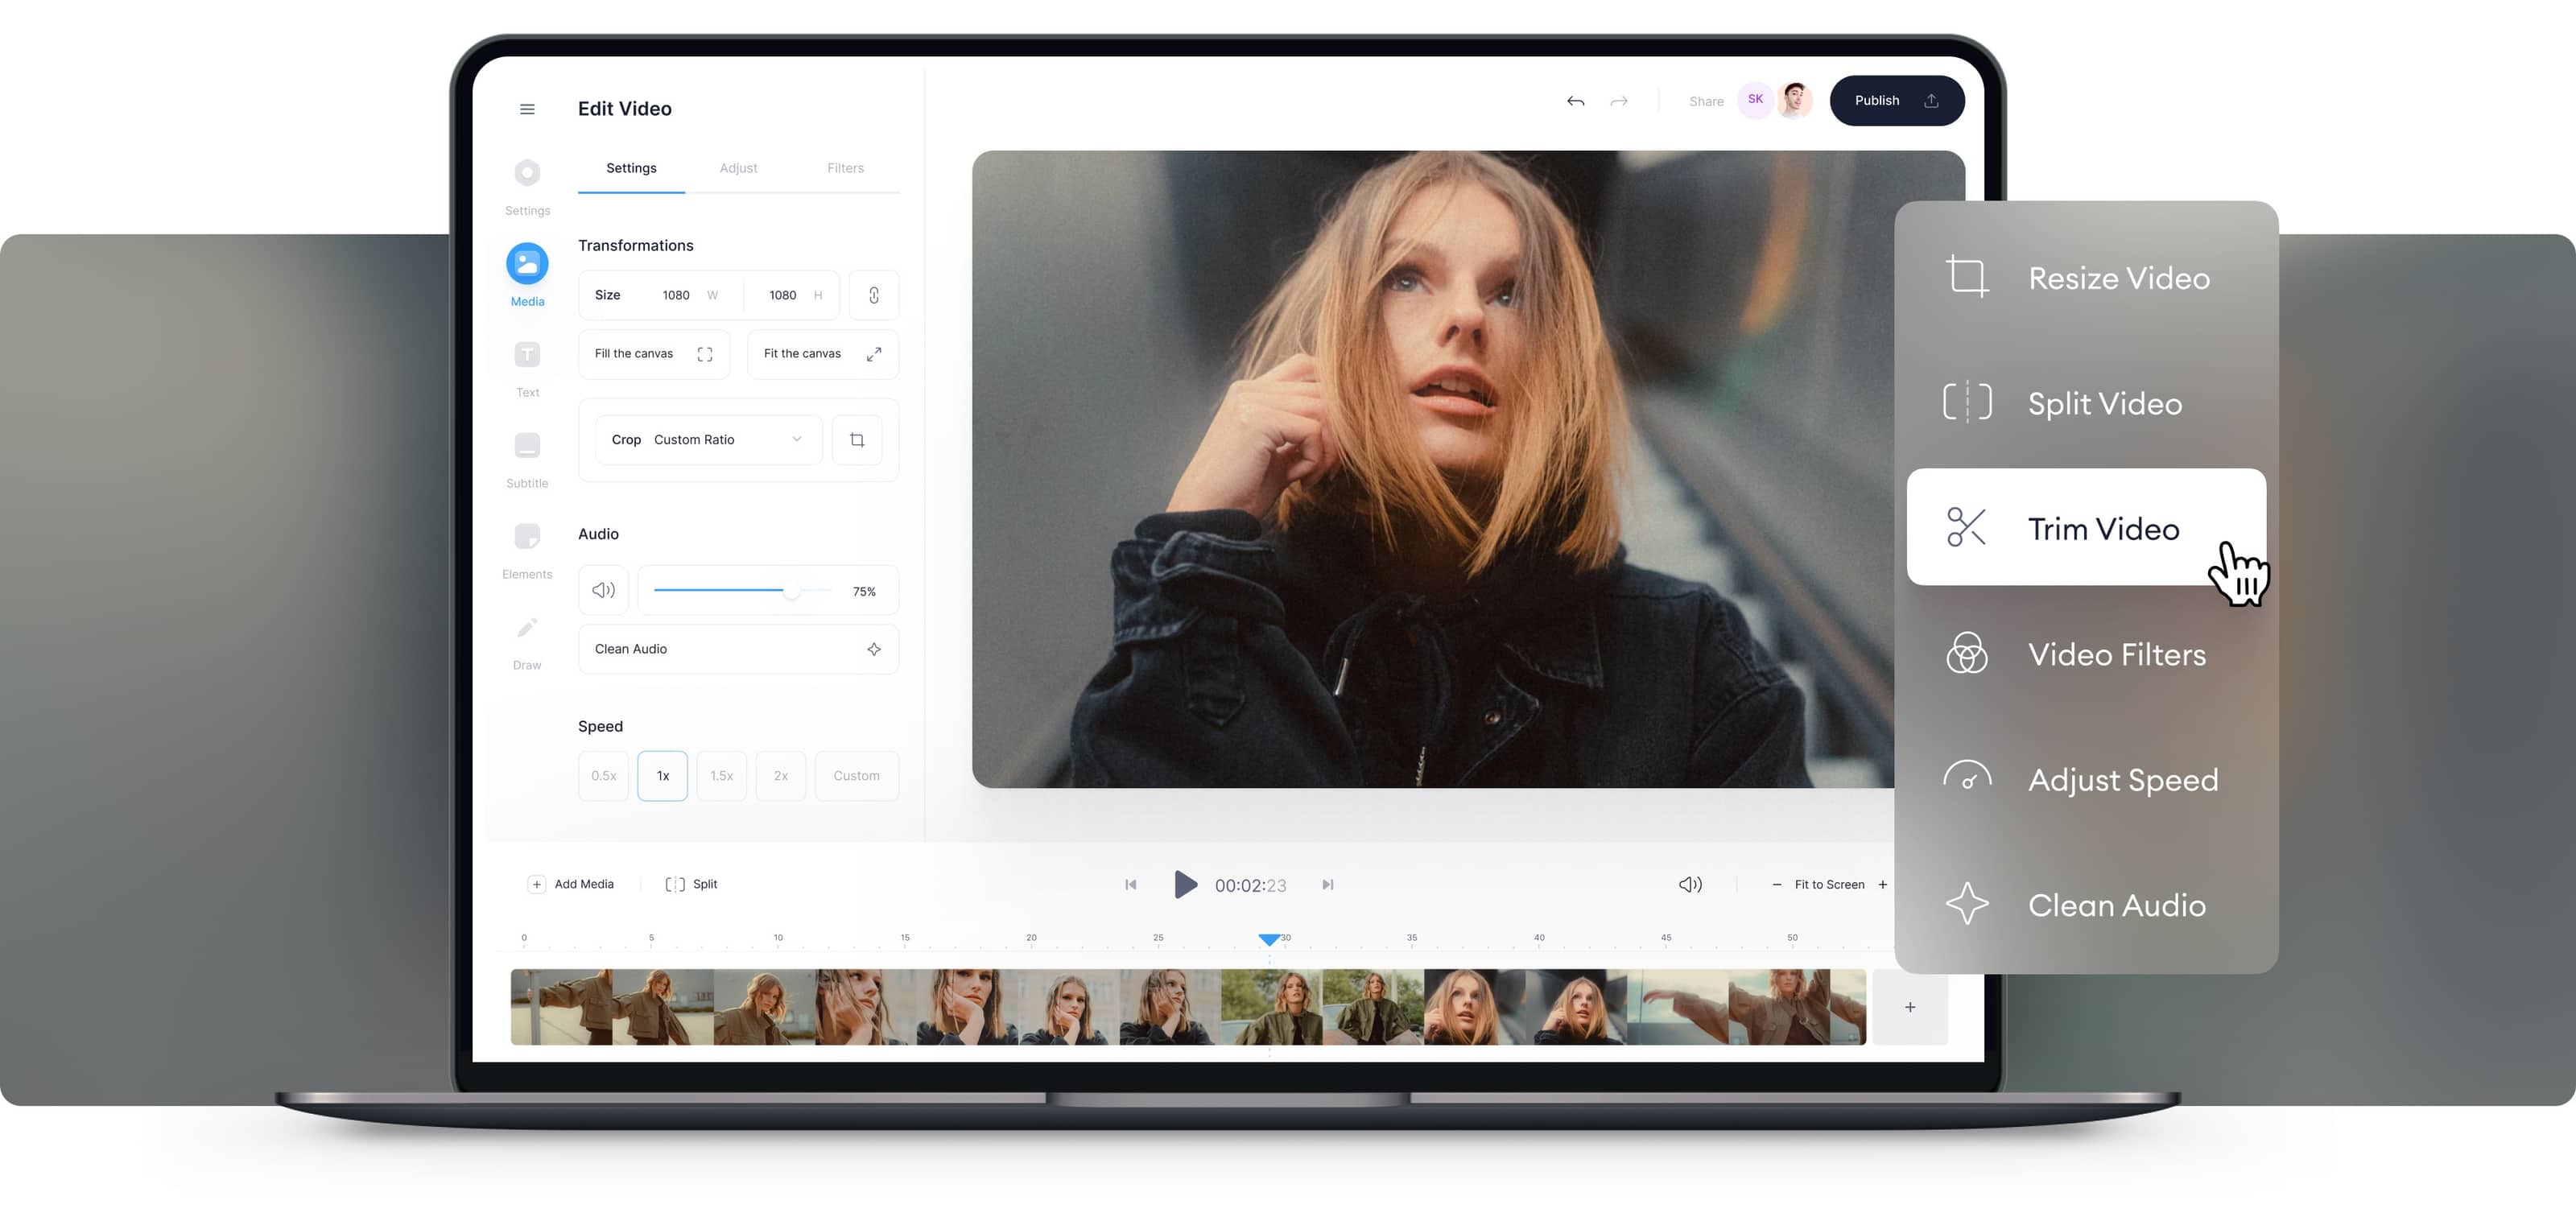This screenshot has width=2576, height=1221.
Task: Toggle Fit the canvas option
Action: pyautogui.click(x=822, y=353)
